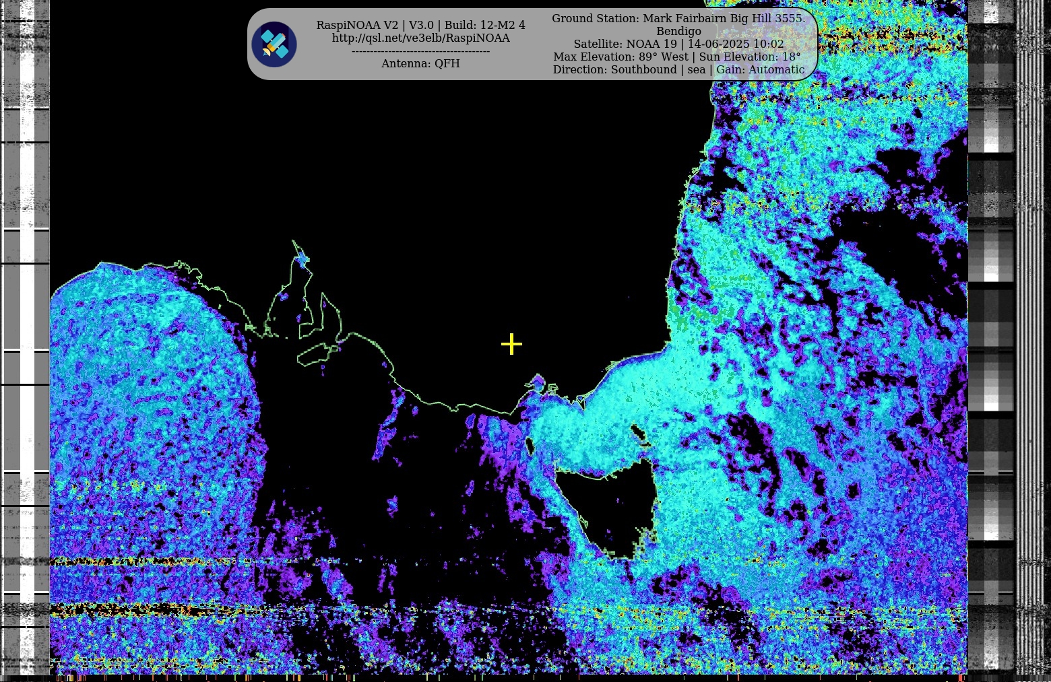
Task: Click the Ground Station Mark Fairbairn text
Action: coord(678,18)
